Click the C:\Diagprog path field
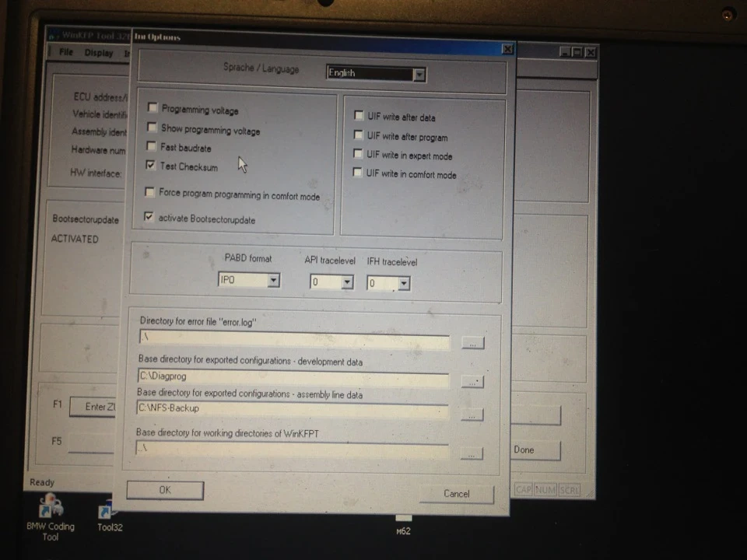Viewport: 747px width, 560px height. tap(293, 378)
